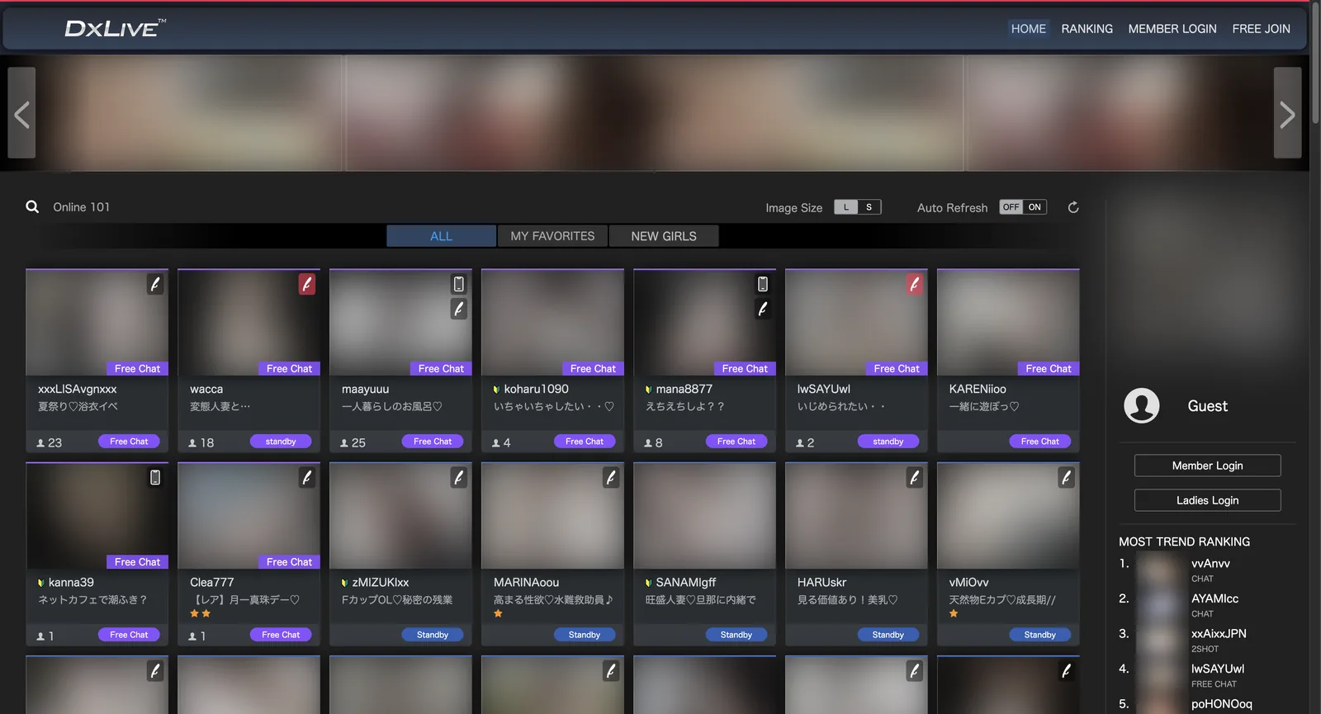Switch to NEW GIRLS tab
Image resolution: width=1321 pixels, height=714 pixels.
pyautogui.click(x=664, y=236)
